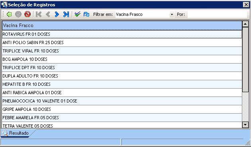251x147 pixels.
Task: Jump to last record icon
Action: coord(66,15)
